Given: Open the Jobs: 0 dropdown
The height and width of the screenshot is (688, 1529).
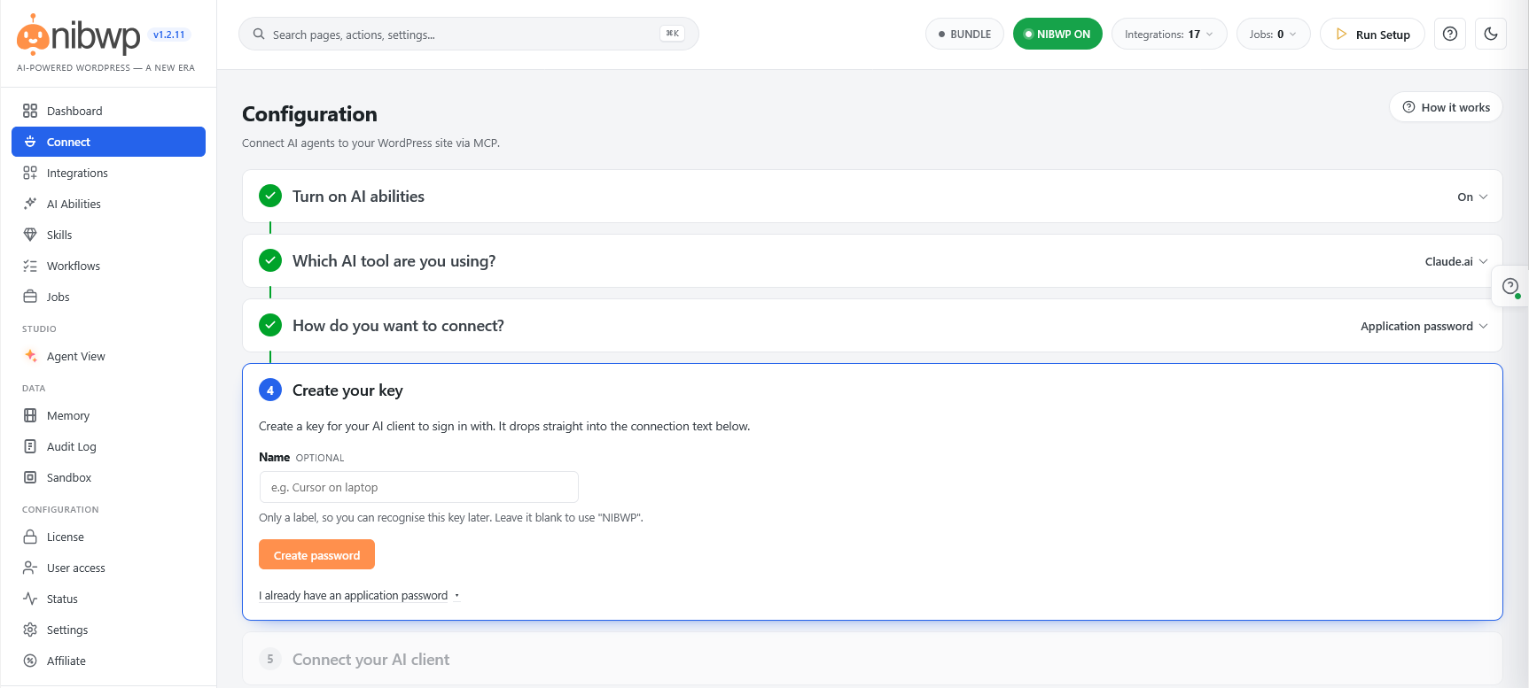Looking at the screenshot, I should [x=1273, y=35].
